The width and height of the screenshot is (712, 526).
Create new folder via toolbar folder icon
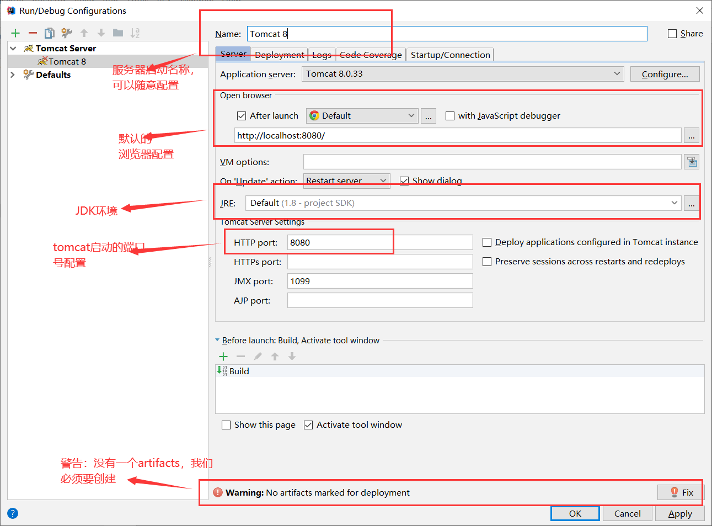(x=118, y=33)
